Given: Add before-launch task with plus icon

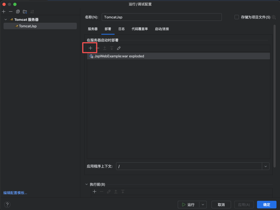Looking at the screenshot, I should [x=95, y=191].
